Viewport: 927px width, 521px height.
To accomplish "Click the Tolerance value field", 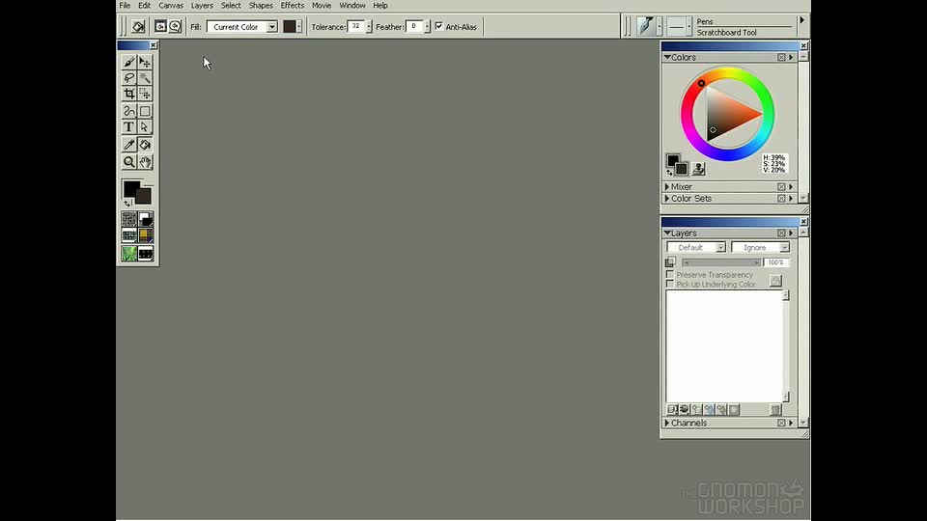I will click(356, 27).
